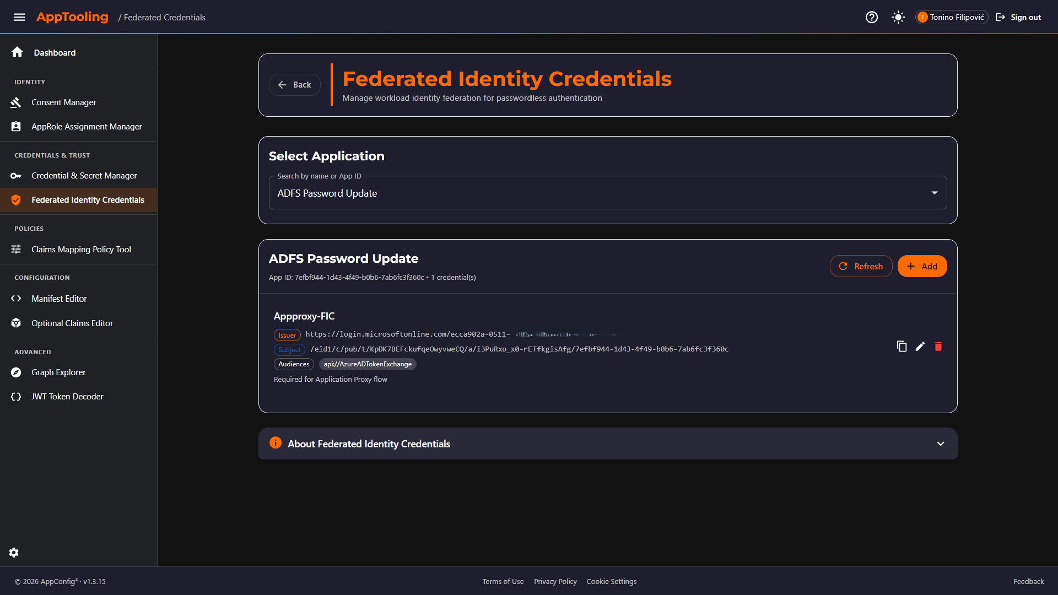Go to Claims Mapping Policy Tool
The width and height of the screenshot is (1058, 595).
point(81,250)
